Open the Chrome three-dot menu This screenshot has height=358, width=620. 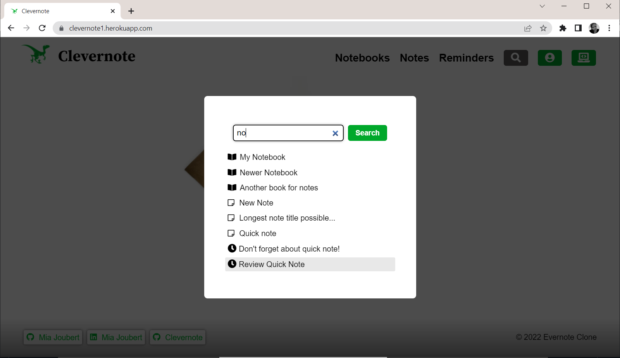point(609,28)
